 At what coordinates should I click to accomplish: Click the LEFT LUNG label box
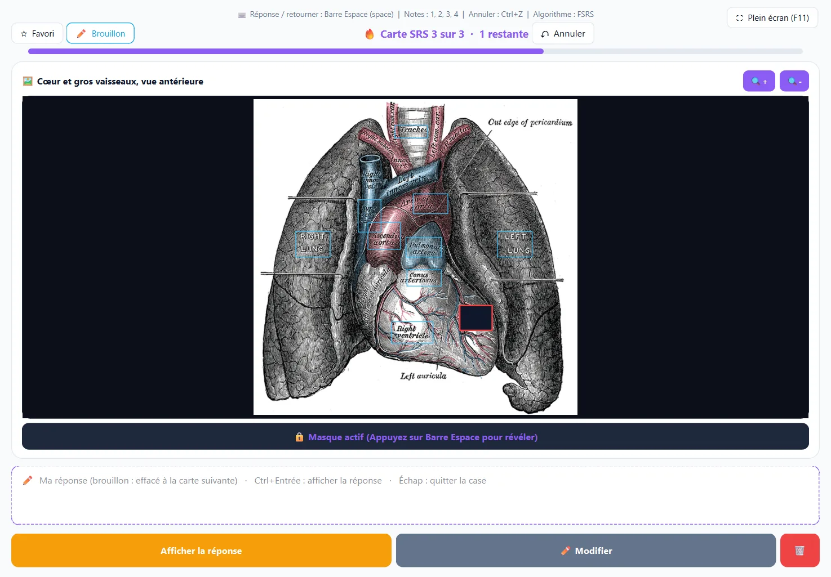pyautogui.click(x=515, y=244)
